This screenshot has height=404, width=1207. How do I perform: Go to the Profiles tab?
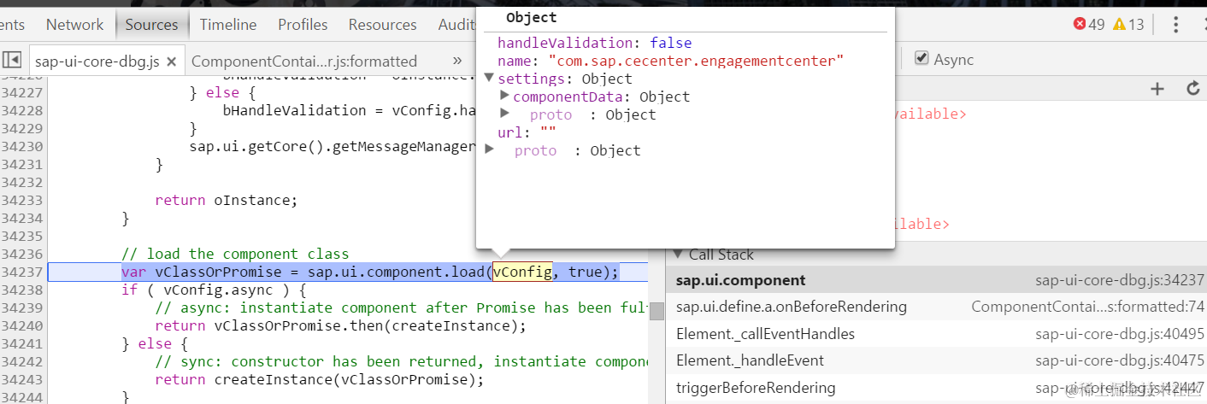[x=303, y=25]
